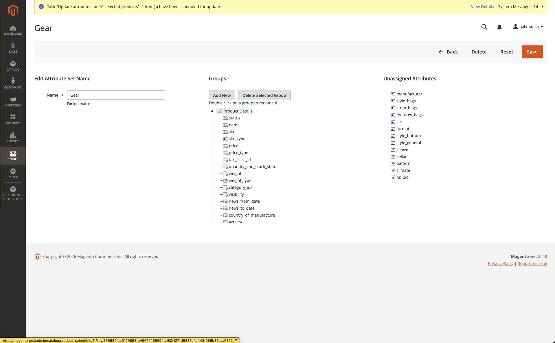Click the Delete button

point(479,52)
